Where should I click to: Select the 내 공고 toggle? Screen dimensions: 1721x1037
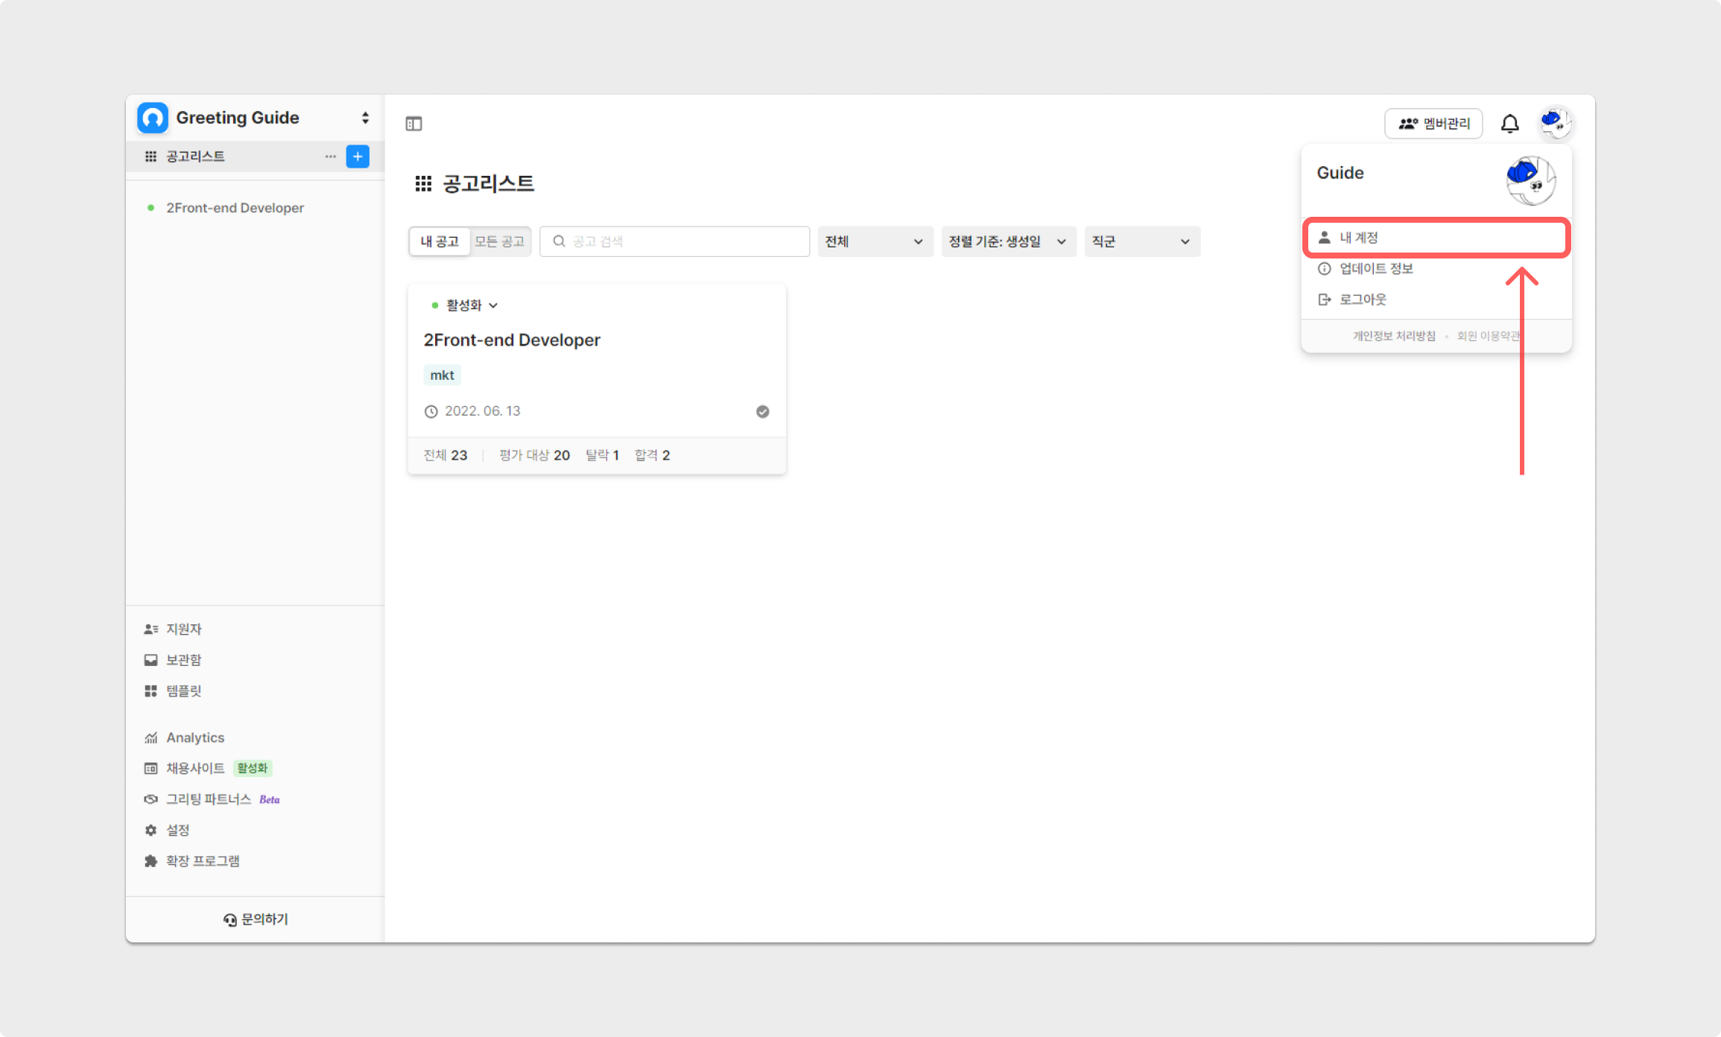[x=440, y=241]
